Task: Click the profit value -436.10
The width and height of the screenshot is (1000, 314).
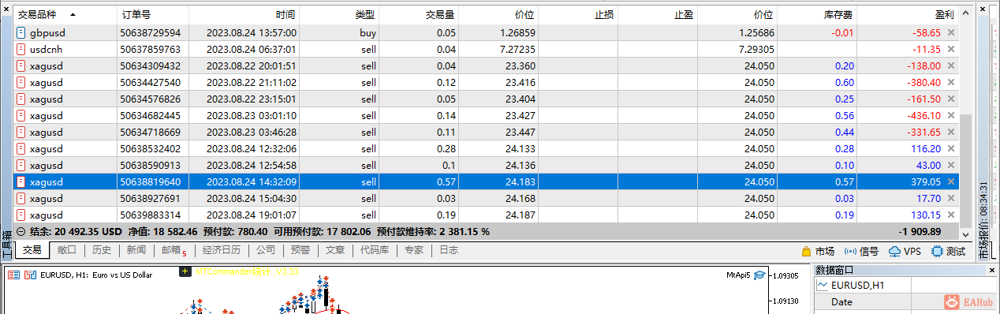Action: tap(924, 115)
